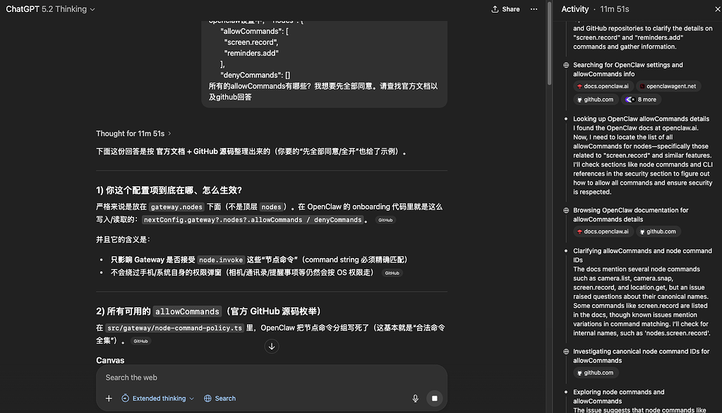722x413 pixels.
Task: Click the scroll-to-bottom arrow button
Action: click(272, 346)
